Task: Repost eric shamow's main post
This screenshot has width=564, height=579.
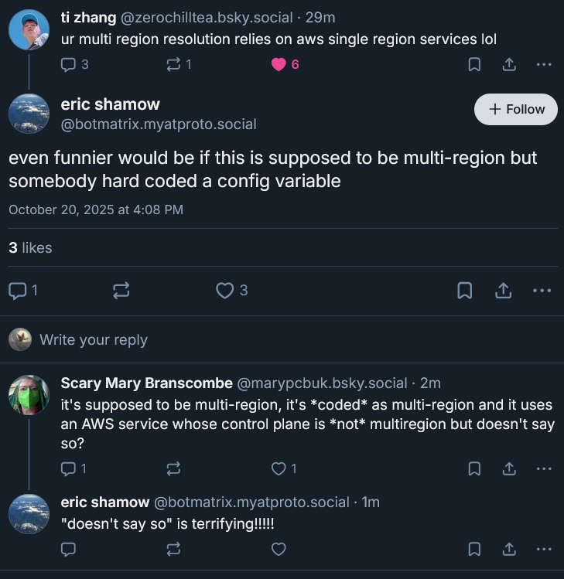Action: click(121, 291)
